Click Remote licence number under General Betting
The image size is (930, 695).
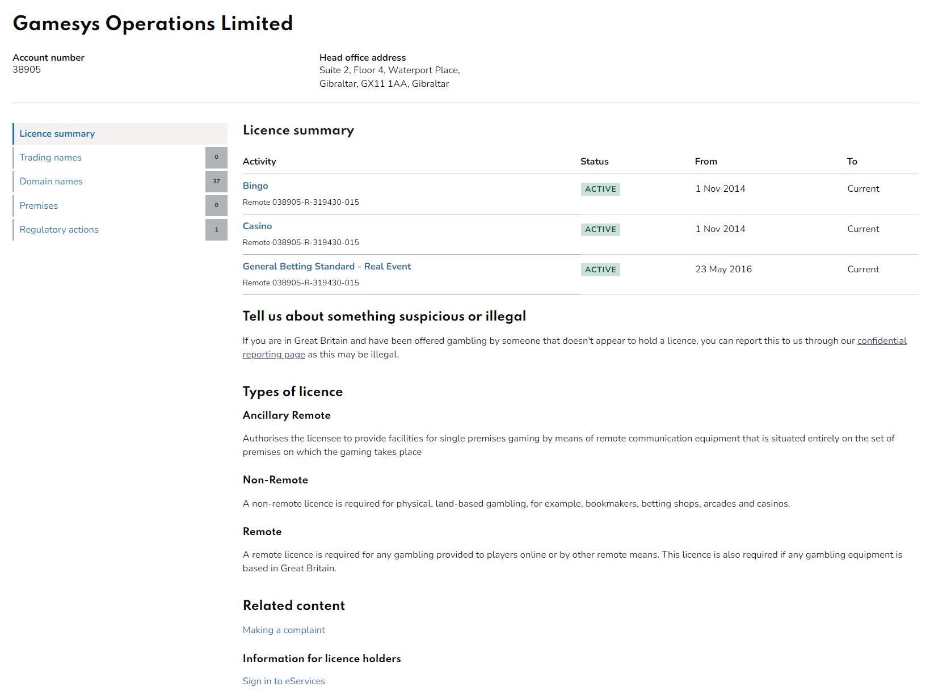(301, 283)
